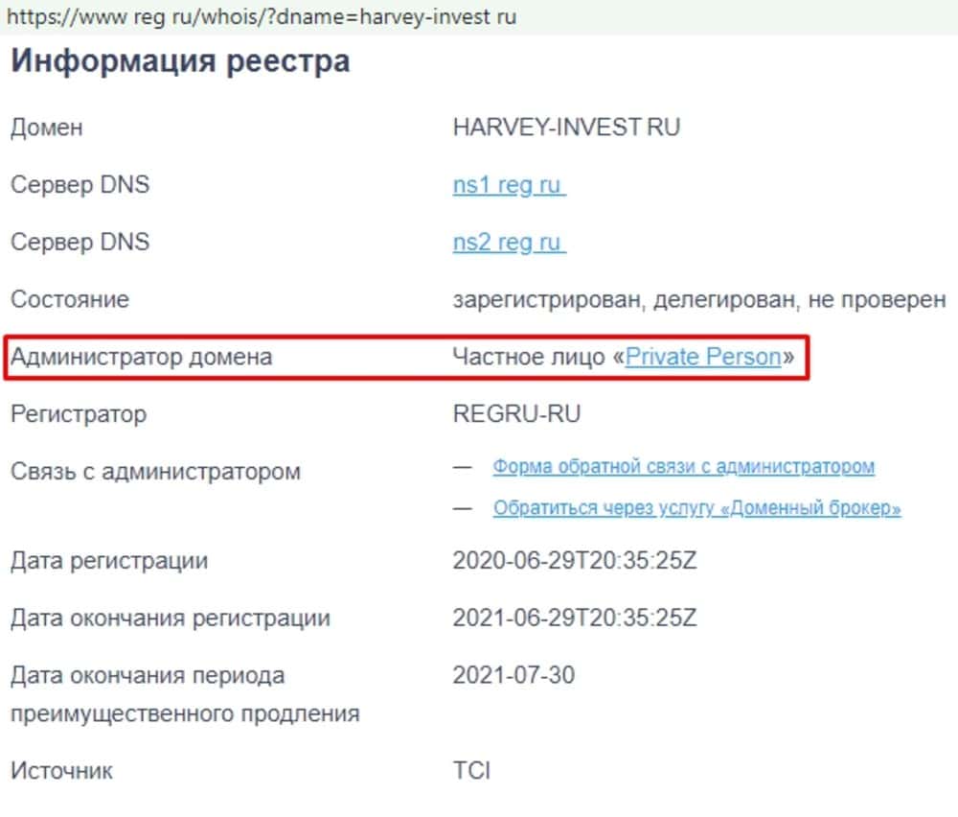Click the «Регистратор» field label
Viewport: 958px width, 817px height.
[79, 415]
